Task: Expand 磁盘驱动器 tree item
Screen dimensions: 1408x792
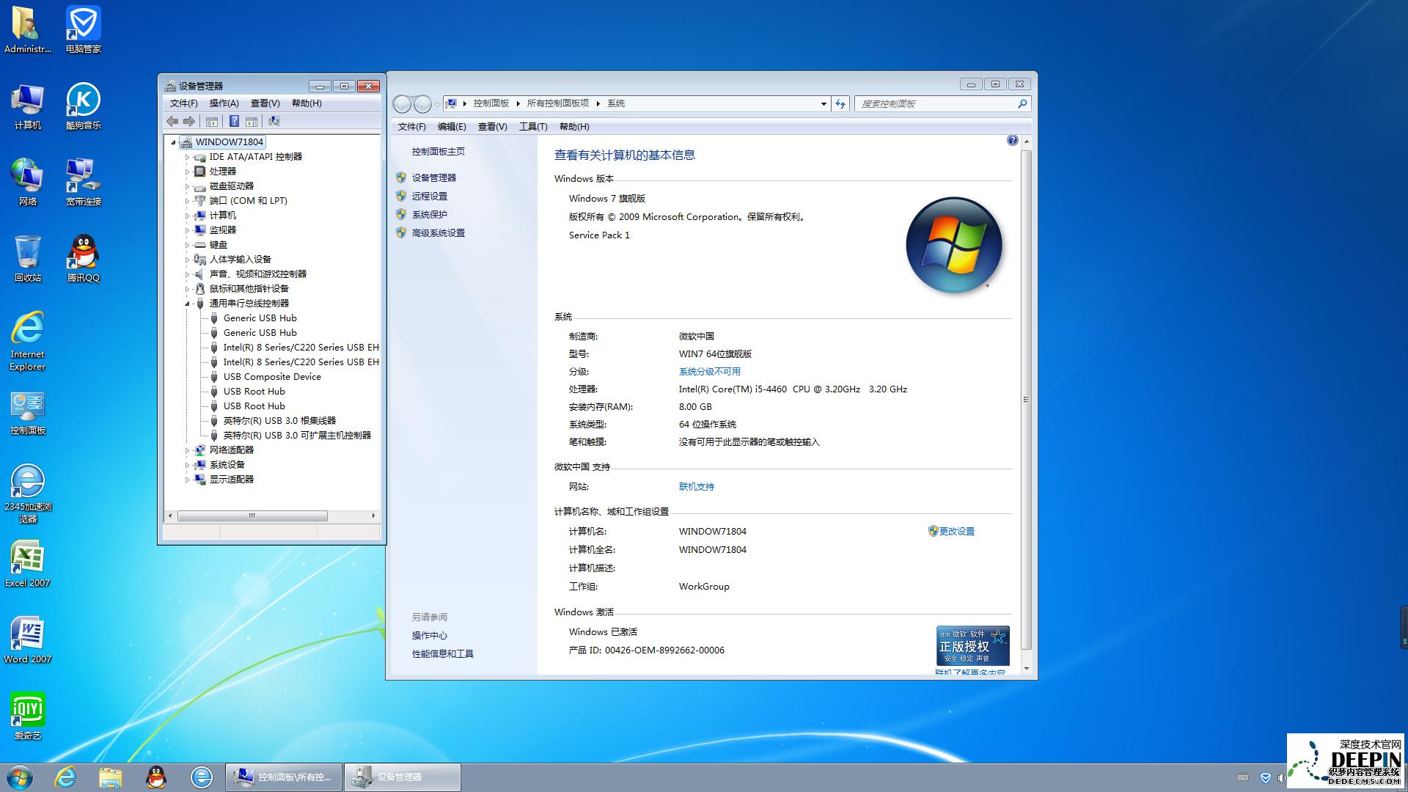Action: 188,186
